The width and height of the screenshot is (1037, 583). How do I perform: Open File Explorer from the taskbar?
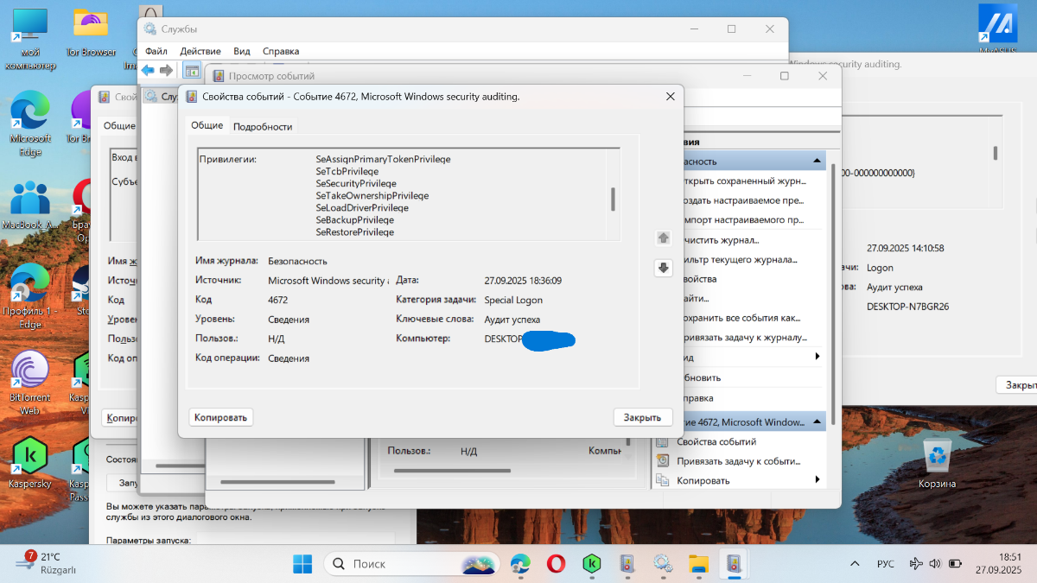(698, 563)
